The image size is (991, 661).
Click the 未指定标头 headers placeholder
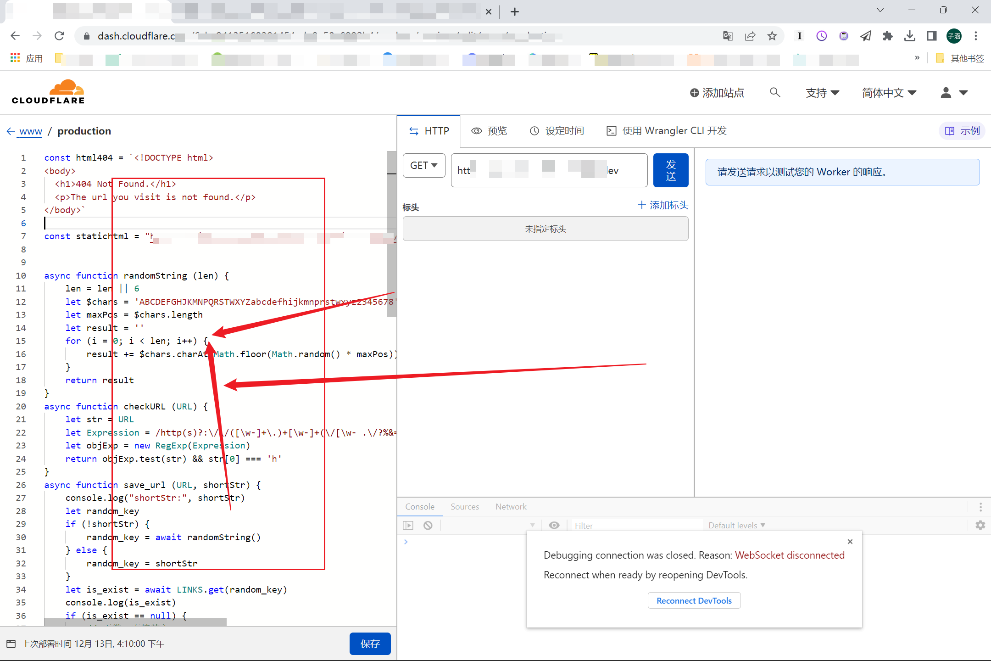point(546,229)
